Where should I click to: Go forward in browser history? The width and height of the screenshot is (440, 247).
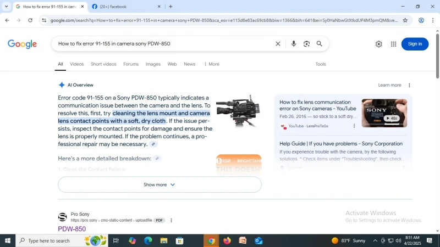19,20
